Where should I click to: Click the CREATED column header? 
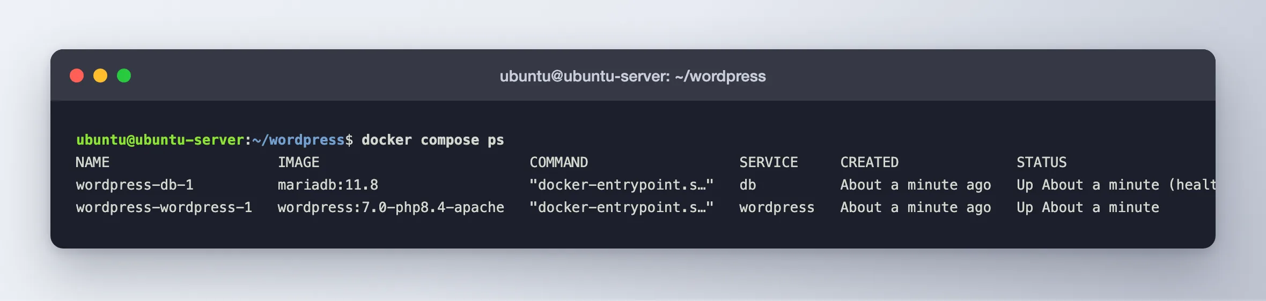869,162
